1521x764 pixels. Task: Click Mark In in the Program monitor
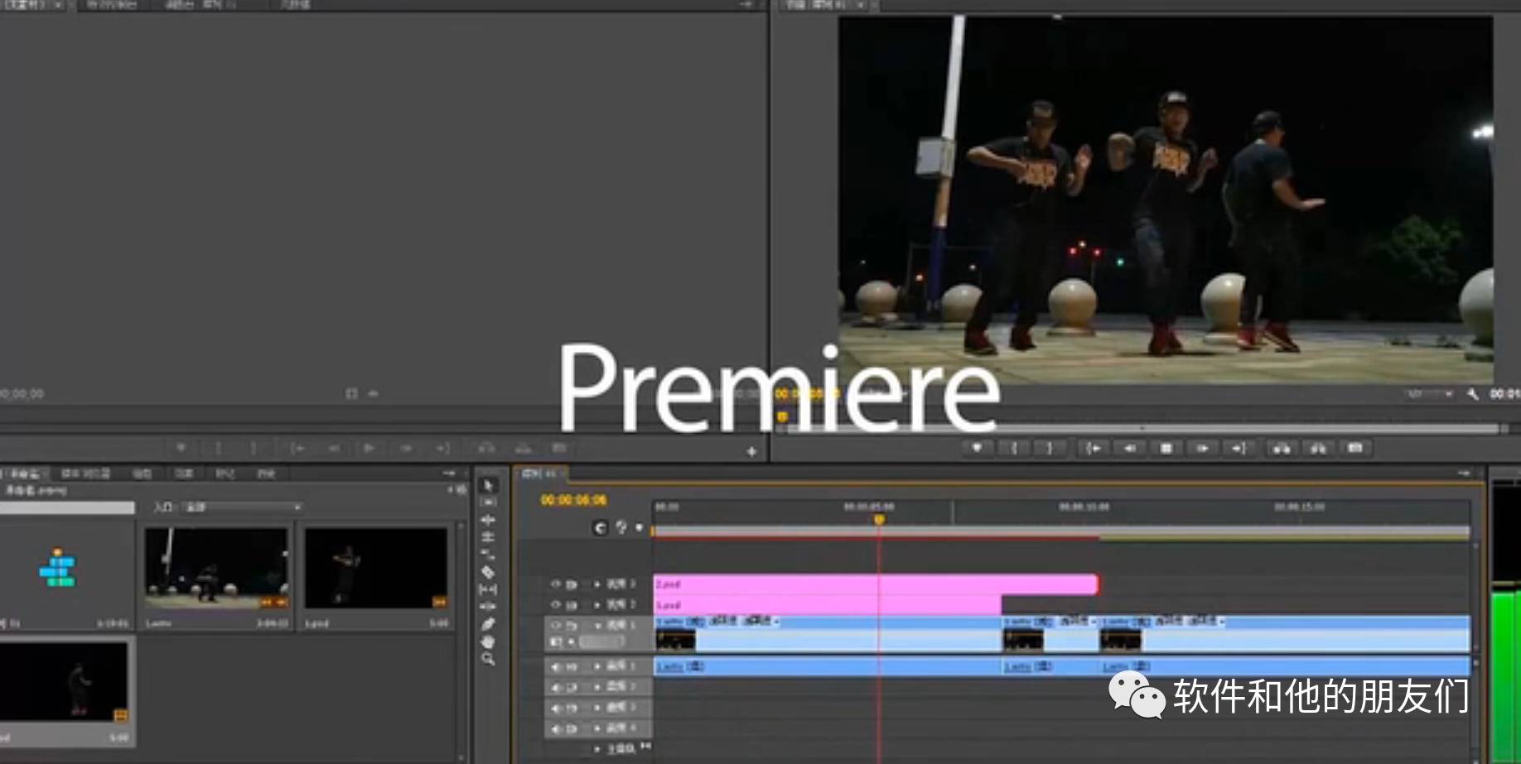1014,448
